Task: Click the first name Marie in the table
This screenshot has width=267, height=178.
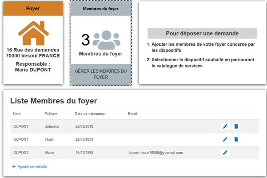Action: tap(50, 153)
